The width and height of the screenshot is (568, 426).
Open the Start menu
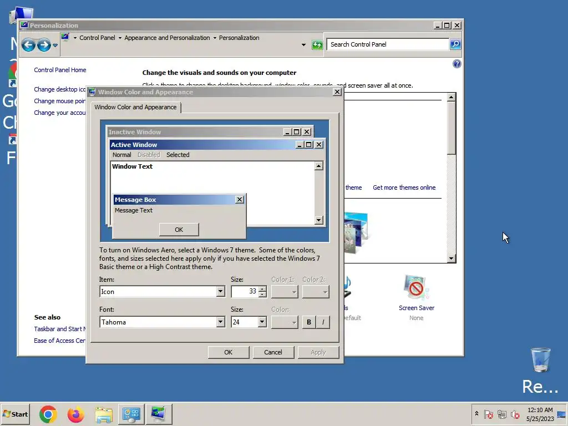pyautogui.click(x=15, y=414)
